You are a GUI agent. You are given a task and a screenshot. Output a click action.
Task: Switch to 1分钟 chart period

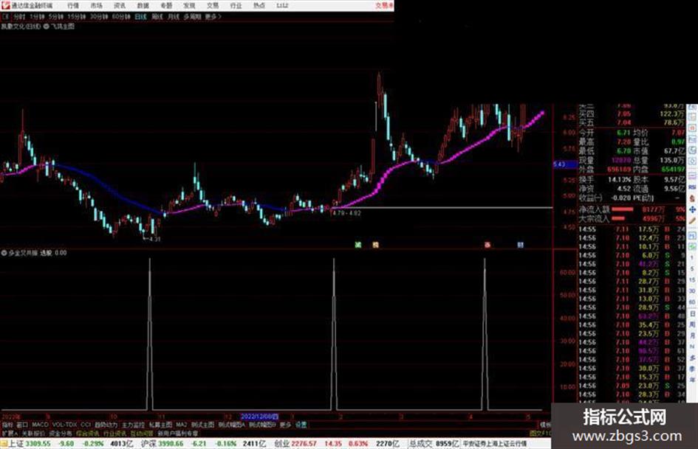pyautogui.click(x=37, y=17)
